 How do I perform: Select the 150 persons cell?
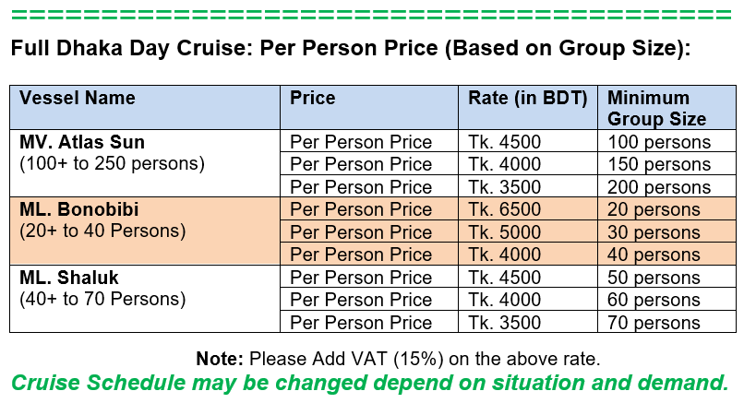click(666, 163)
